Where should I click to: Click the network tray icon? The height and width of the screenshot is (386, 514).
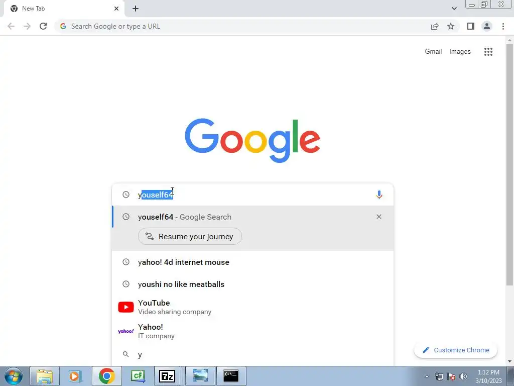(439, 376)
